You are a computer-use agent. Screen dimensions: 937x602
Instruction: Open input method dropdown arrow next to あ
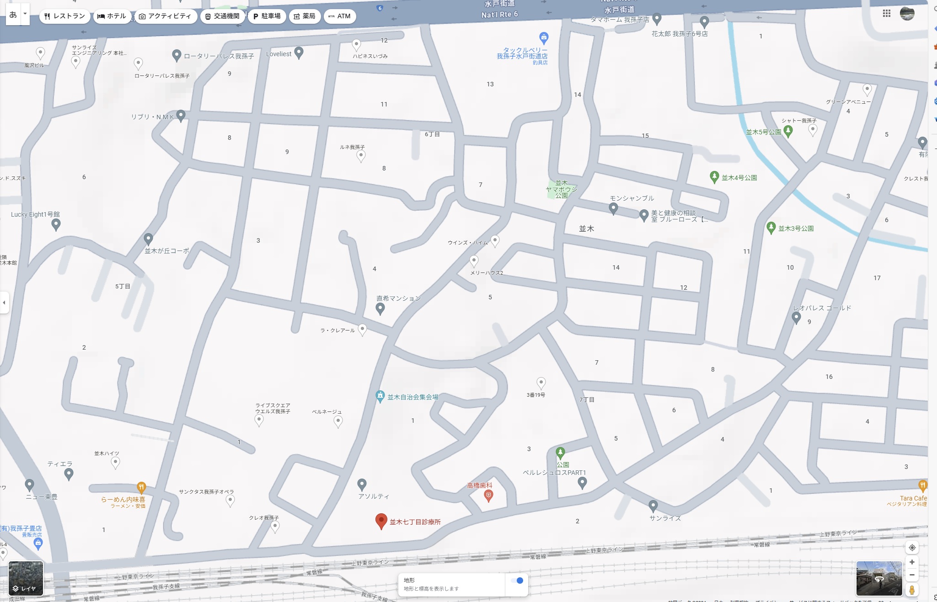25,14
